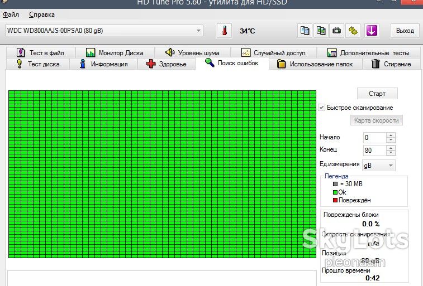This screenshot has height=286, width=423.
Task: Click the Старт button
Action: [x=377, y=94]
